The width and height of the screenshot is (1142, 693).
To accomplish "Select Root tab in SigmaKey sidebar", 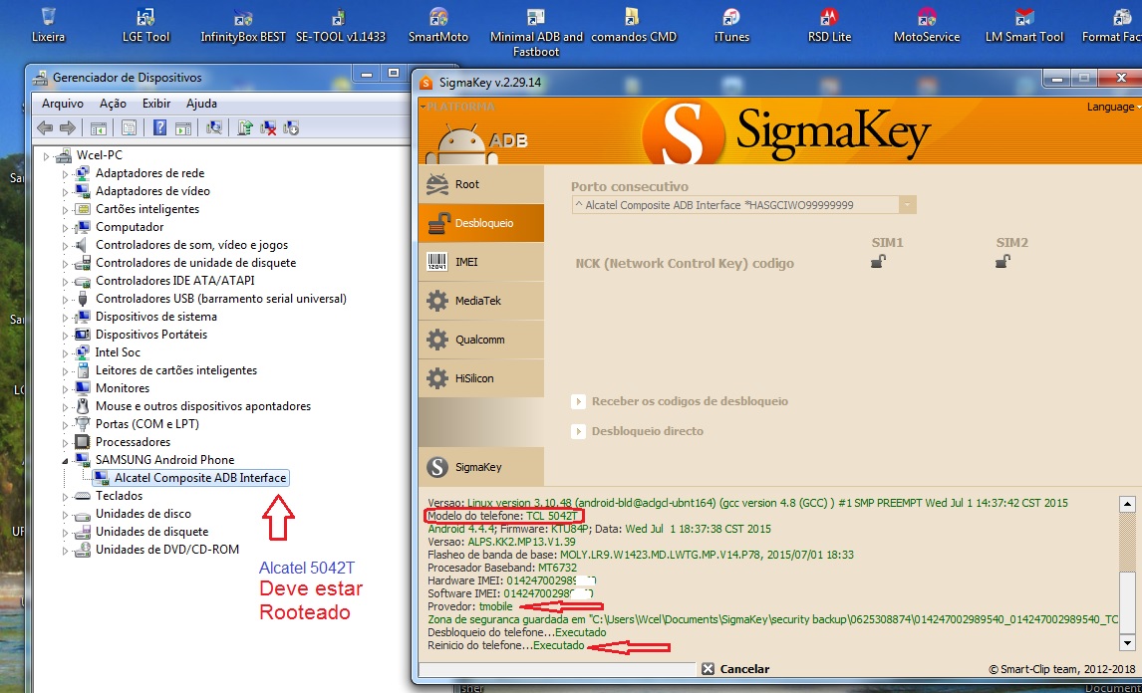I will 480,184.
